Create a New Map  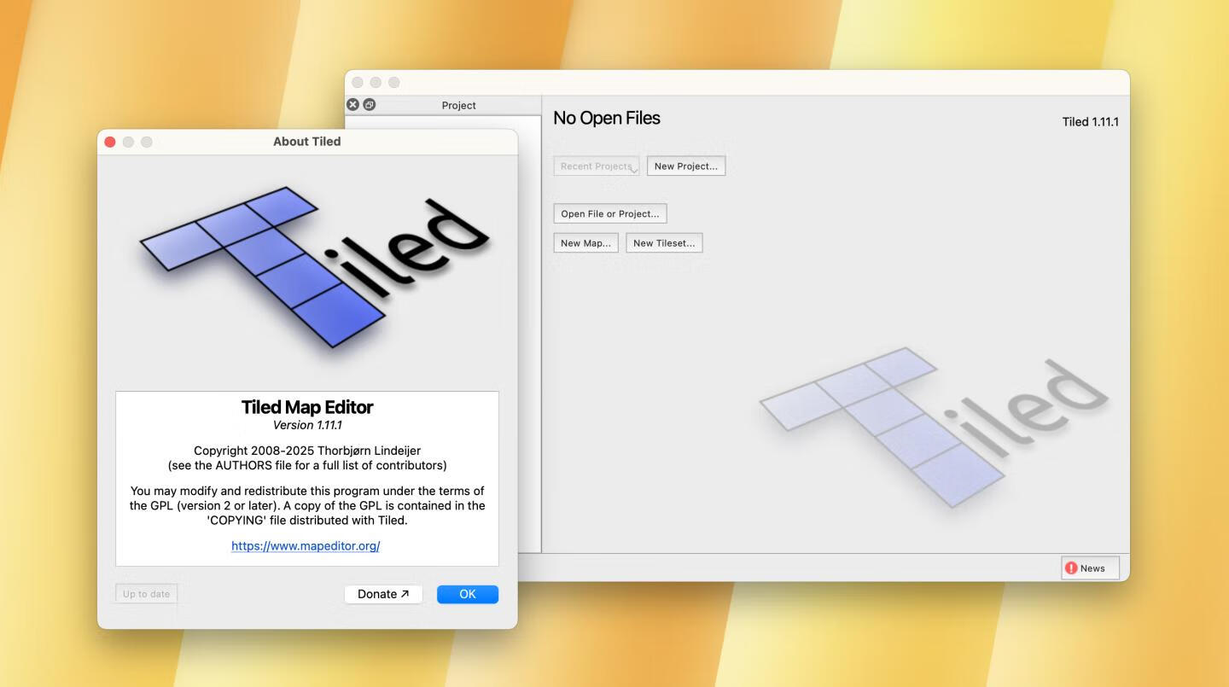(585, 243)
